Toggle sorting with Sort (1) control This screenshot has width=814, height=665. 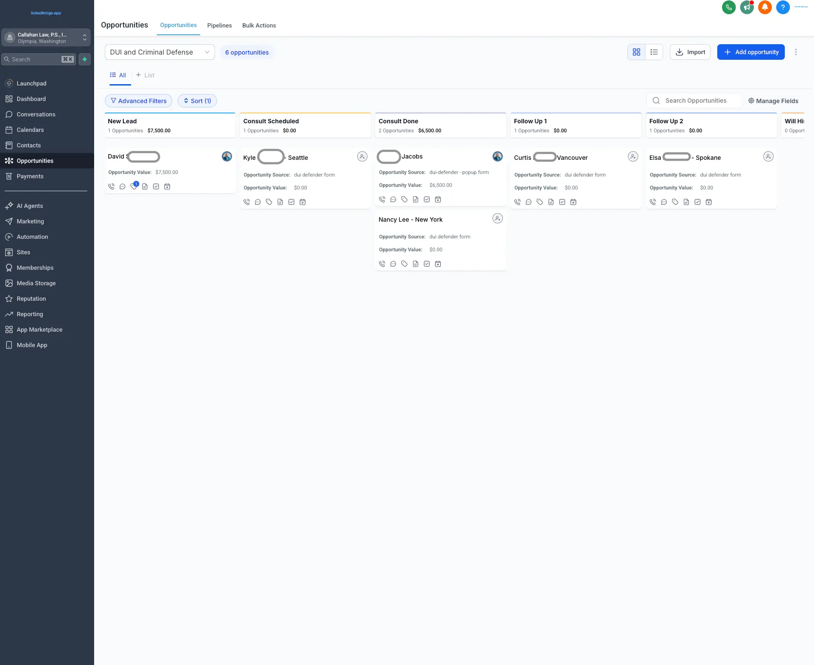[197, 101]
